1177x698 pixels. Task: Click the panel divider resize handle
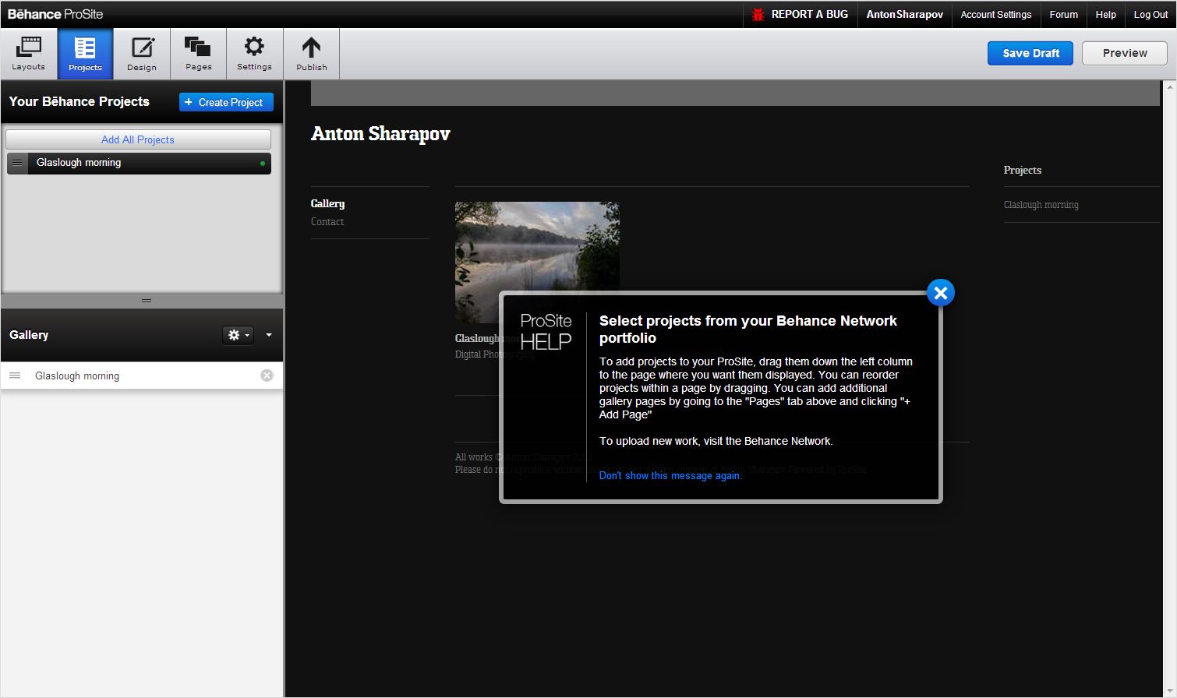pos(146,301)
